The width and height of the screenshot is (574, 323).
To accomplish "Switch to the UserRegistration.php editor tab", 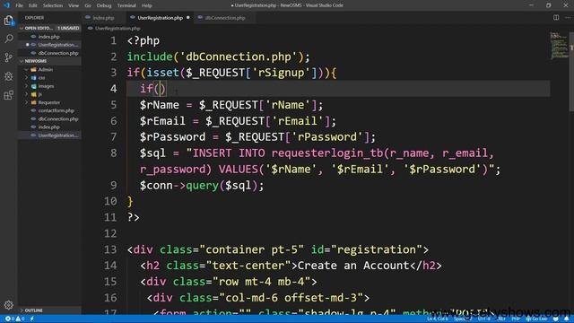I will 160,18.
